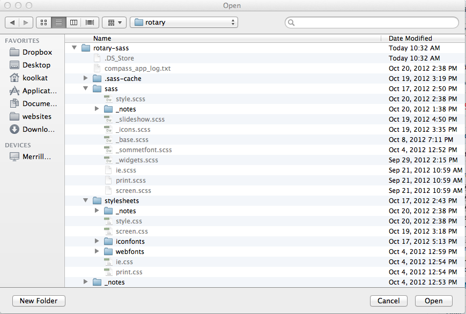This screenshot has height=314, width=466.
Task: Select _sommetfont.scss file icon
Action: [108, 149]
